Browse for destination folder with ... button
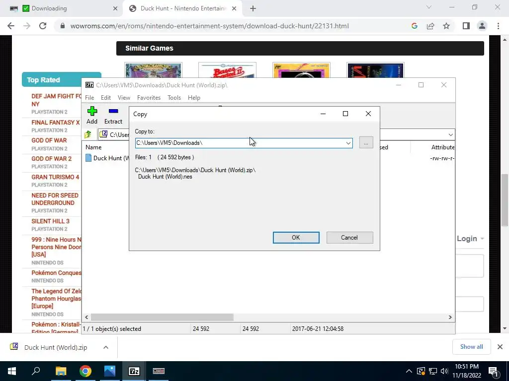 [366, 143]
